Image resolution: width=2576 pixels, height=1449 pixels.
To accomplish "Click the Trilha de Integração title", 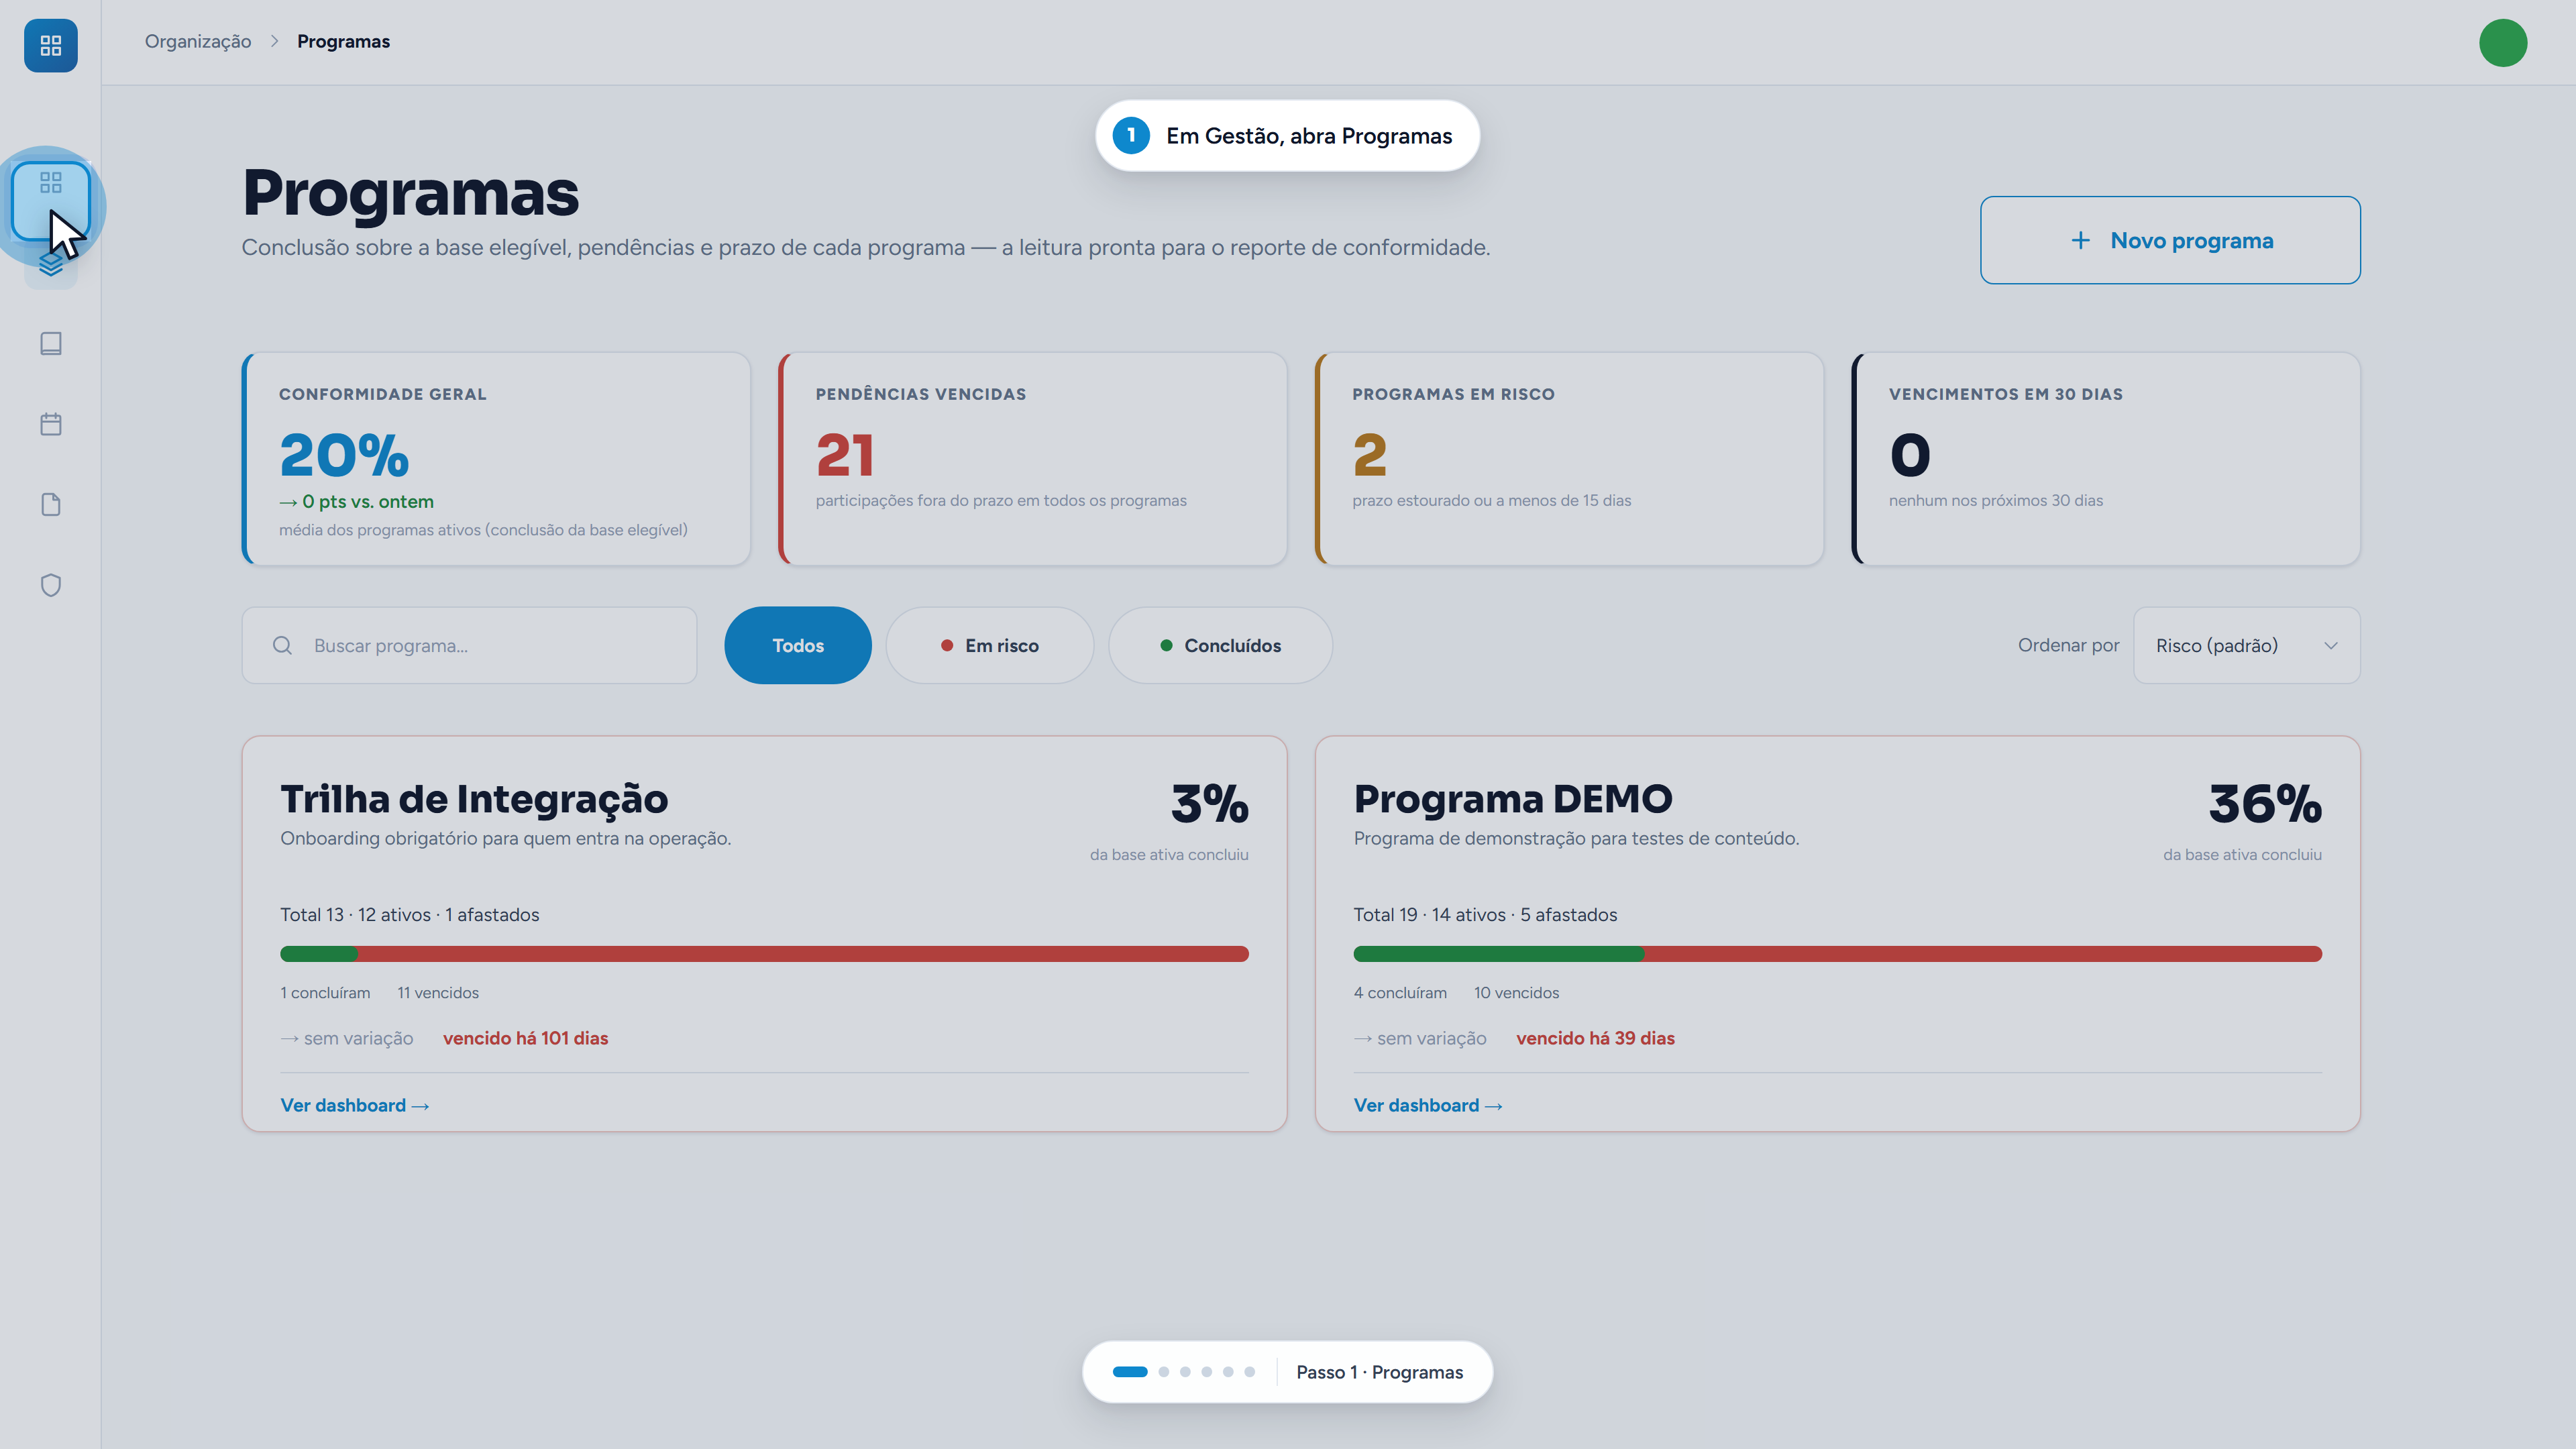I will coord(474,799).
